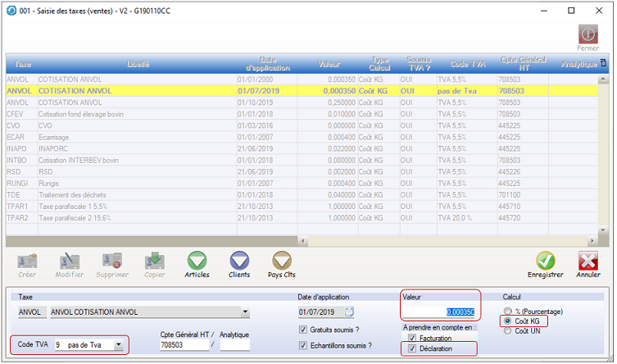
Task: Open the Pays Clts button
Action: (282, 262)
